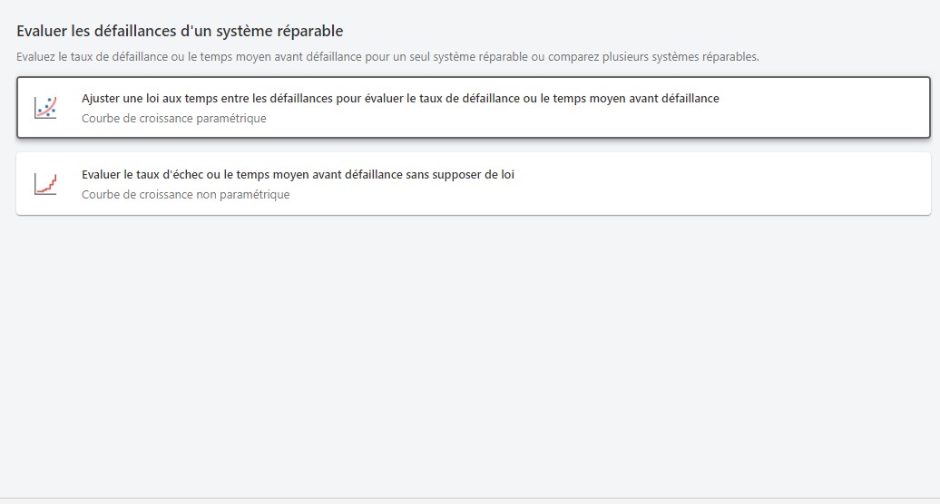
Task: Pick the second unhighlighted analysis card
Action: (x=473, y=183)
